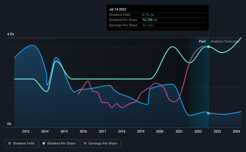Click the teal Dividend Per Share data point marker
The image size is (246, 152).
[x=208, y=47]
